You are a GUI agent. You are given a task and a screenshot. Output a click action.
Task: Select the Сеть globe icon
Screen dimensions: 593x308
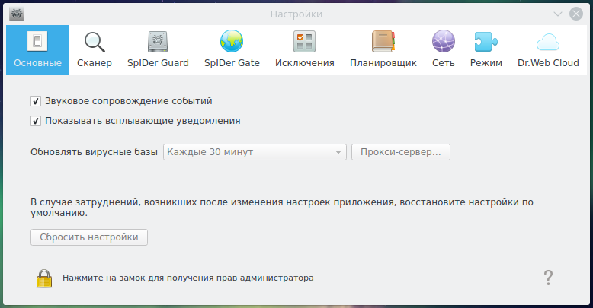click(443, 42)
